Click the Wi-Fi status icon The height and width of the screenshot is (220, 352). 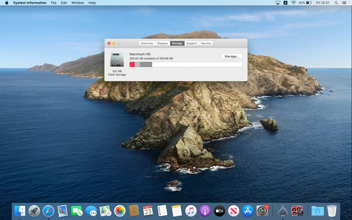coord(293,3)
